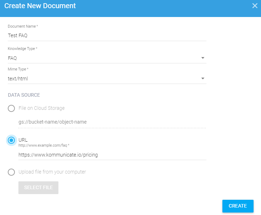This screenshot has width=261, height=215.
Task: Open the Mime Type field showing text/html
Action: click(x=103, y=79)
